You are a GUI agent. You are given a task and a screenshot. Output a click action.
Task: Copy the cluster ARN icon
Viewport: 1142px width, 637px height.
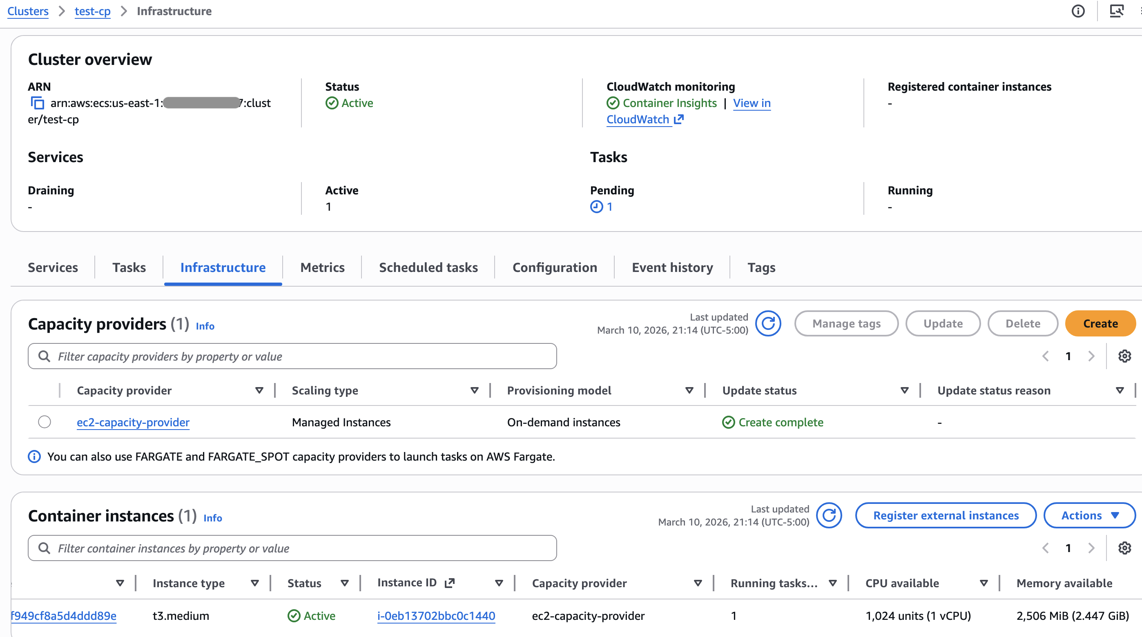[x=37, y=103]
